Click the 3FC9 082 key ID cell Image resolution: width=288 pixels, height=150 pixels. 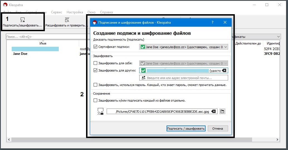(272, 54)
